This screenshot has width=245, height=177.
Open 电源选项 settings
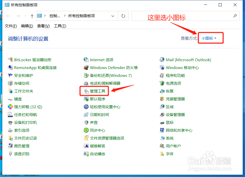(x=173, y=83)
